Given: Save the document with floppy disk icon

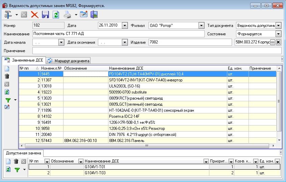Looking at the screenshot, I should (45, 15).
